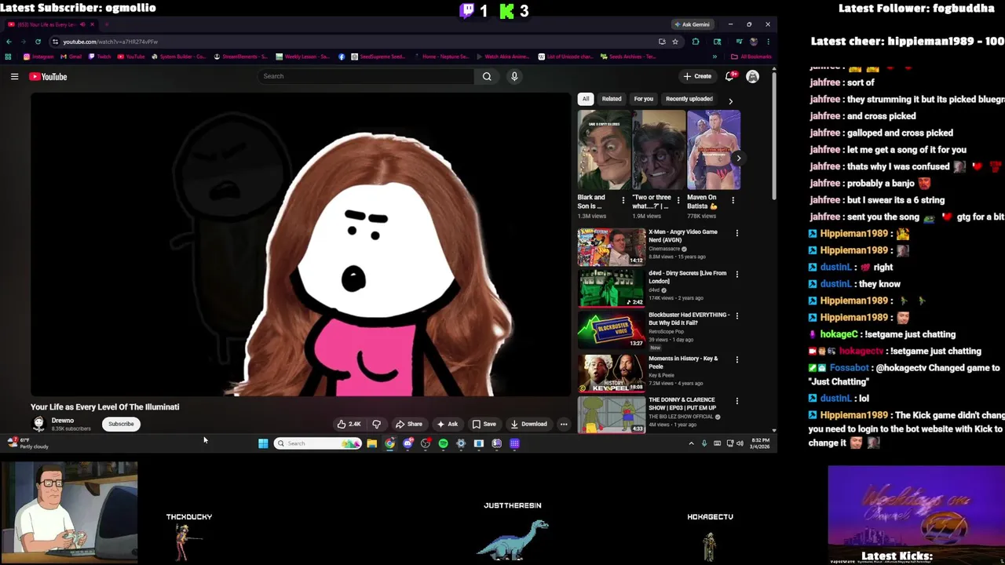This screenshot has height=565, width=1005.
Task: Expand the hidden bookmarks overflow chevron
Action: click(714, 56)
